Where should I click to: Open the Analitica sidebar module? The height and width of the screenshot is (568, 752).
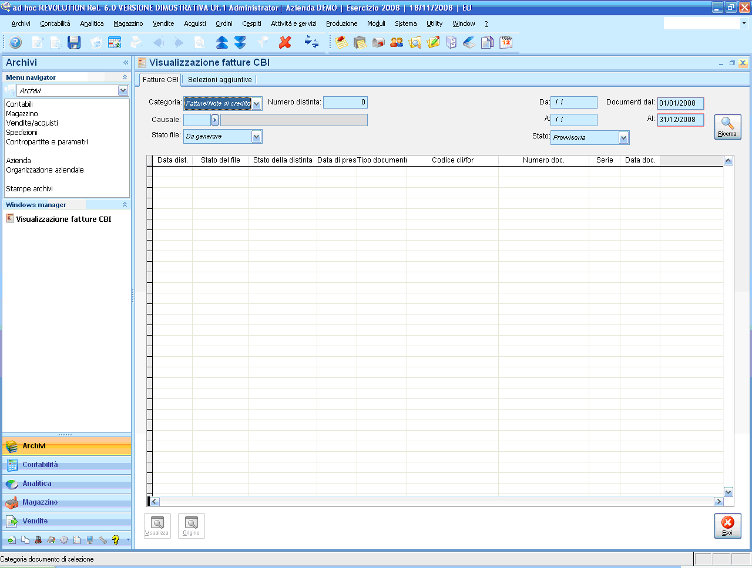tap(67, 484)
